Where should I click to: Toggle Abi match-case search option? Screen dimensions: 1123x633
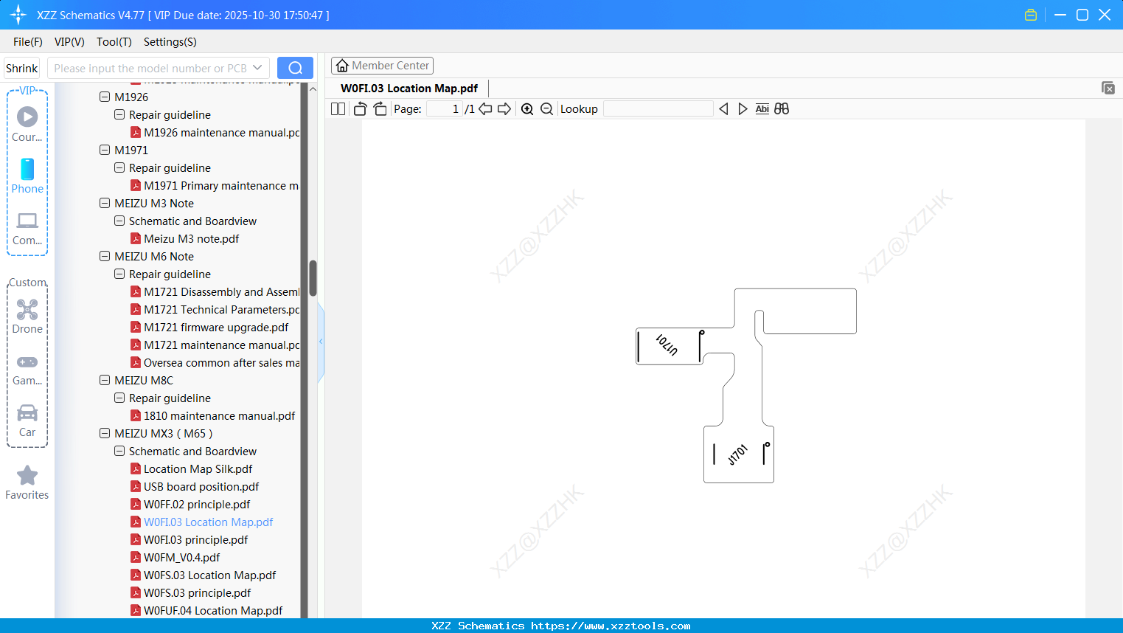[x=762, y=108]
